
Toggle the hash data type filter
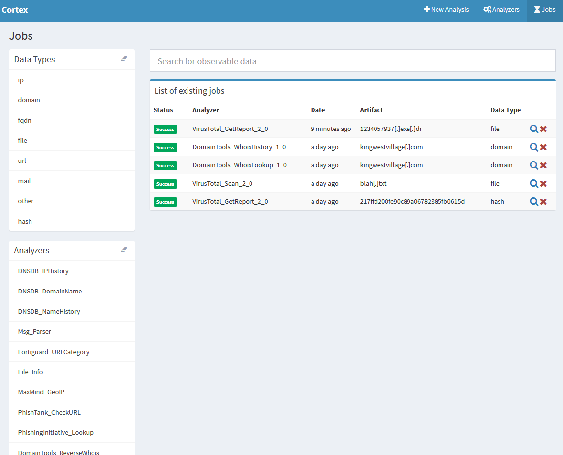[x=25, y=222]
